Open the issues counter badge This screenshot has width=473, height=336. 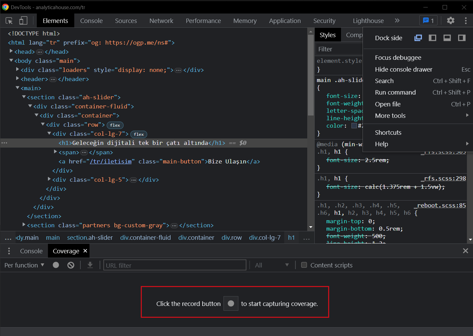[x=428, y=21]
